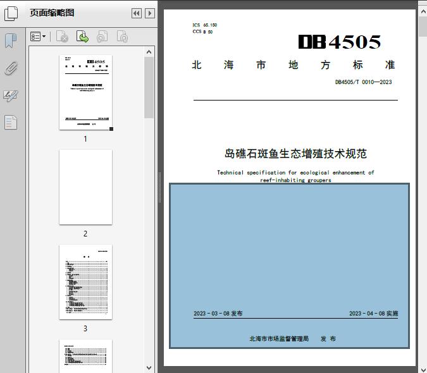Open the page thumbnails panel icon
The height and width of the screenshot is (373, 427).
11,14
